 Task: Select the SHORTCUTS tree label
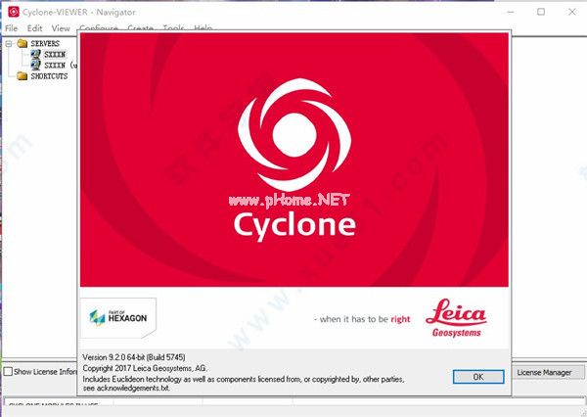[x=49, y=76]
